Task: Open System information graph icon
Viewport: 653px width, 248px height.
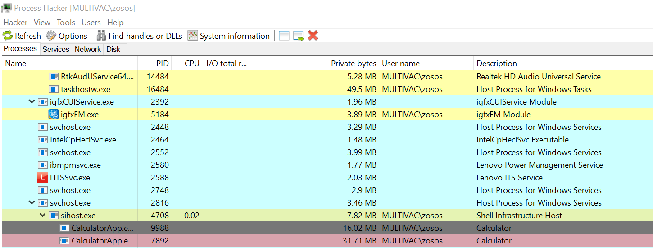Action: (x=193, y=36)
